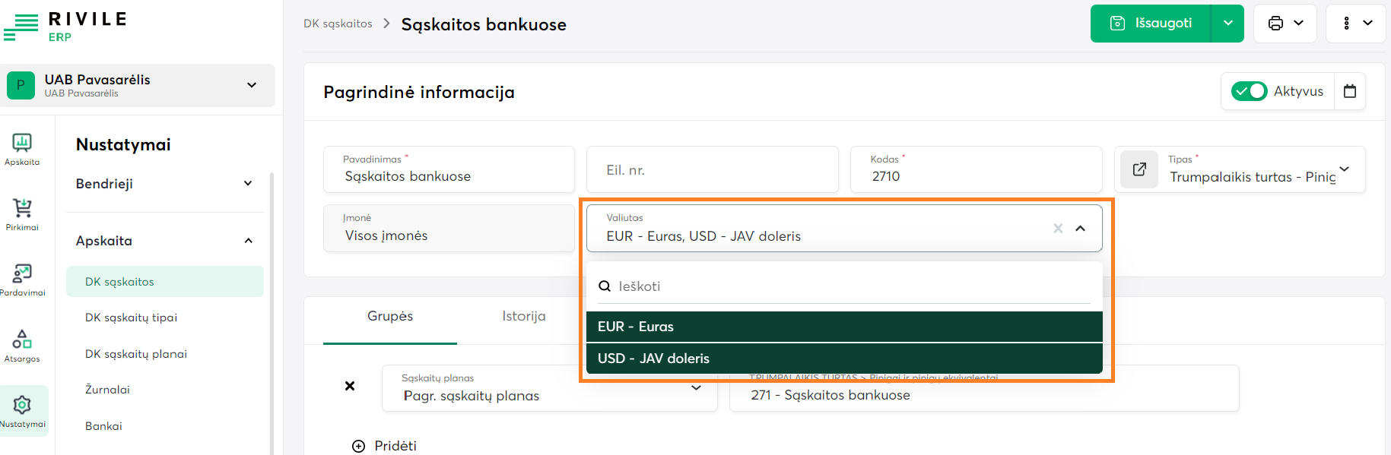Click the Pridėti add button
Screen dimensions: 1391x455
(385, 446)
